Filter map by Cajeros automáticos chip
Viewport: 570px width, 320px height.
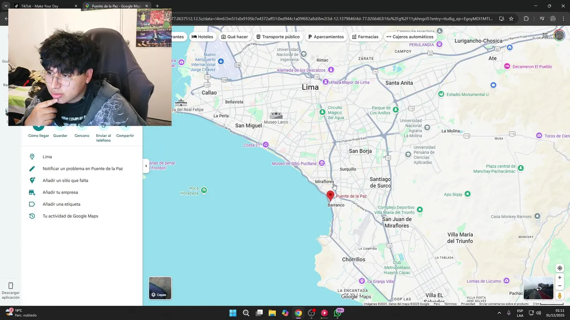410,37
